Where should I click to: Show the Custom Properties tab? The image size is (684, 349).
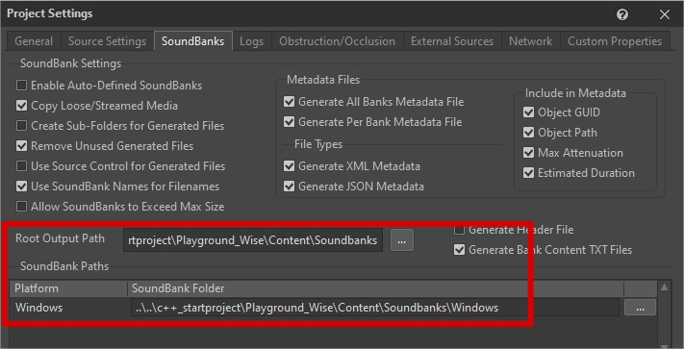tap(615, 41)
